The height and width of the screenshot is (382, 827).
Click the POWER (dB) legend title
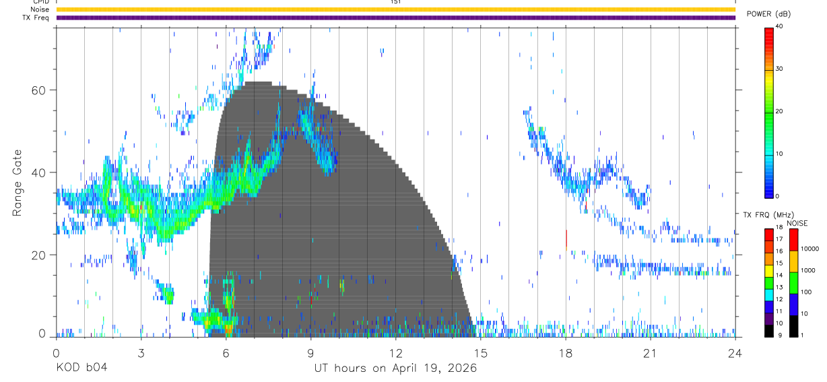tap(768, 13)
